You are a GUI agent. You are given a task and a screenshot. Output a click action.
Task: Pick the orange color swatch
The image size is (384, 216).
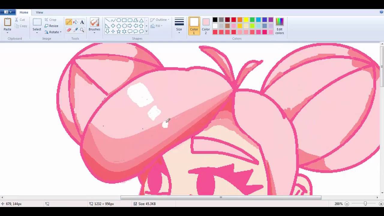(x=240, y=20)
